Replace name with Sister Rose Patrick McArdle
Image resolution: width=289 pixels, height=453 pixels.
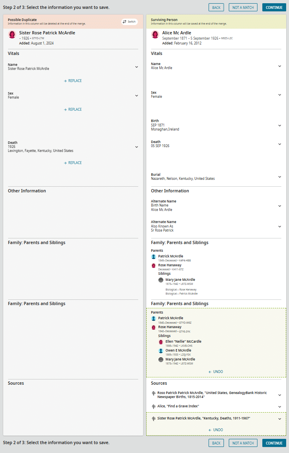pos(73,81)
